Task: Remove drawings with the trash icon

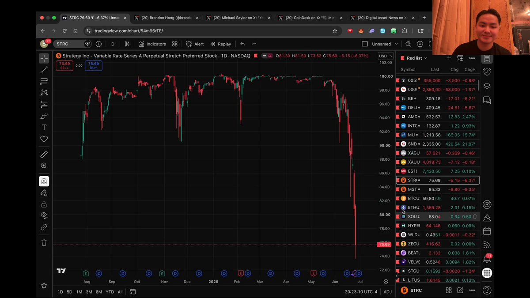Action: [44, 242]
